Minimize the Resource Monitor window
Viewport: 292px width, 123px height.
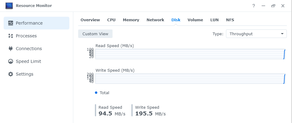point(263,6)
